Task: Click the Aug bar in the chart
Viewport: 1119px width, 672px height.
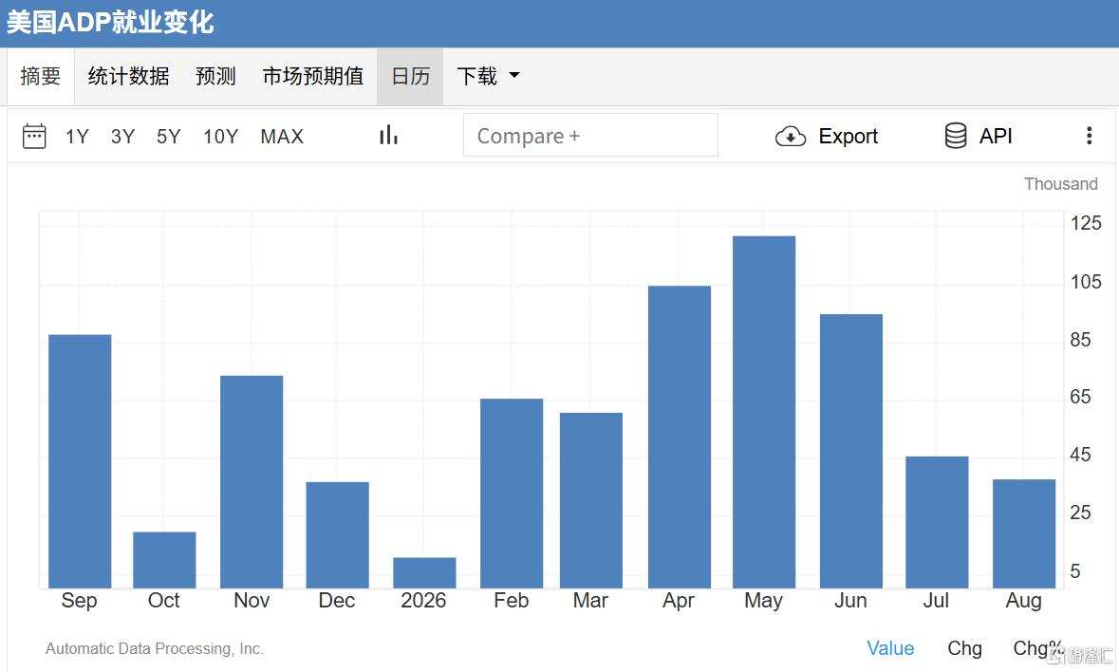Action: 1024,533
